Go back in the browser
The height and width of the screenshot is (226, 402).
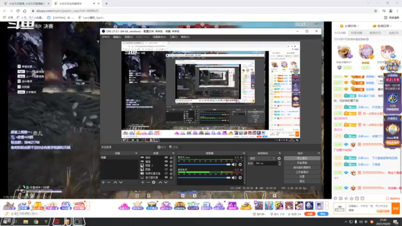tap(5, 11)
